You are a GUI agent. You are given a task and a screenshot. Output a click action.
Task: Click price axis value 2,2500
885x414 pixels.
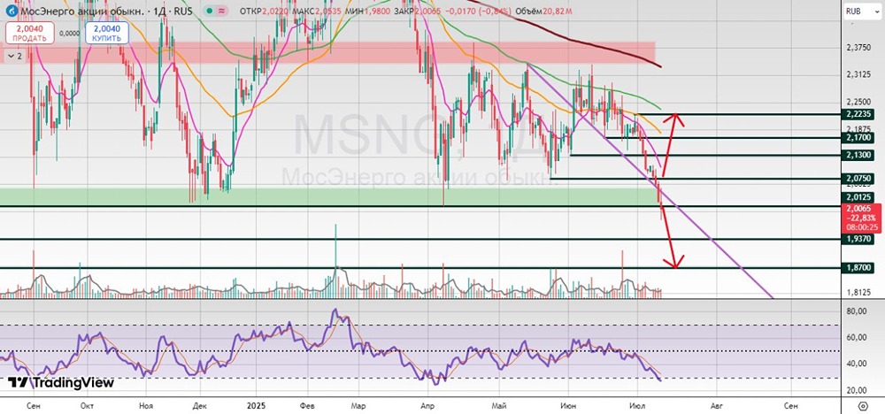859,103
